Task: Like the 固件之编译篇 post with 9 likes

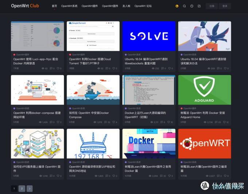Action: [x=225, y=176]
